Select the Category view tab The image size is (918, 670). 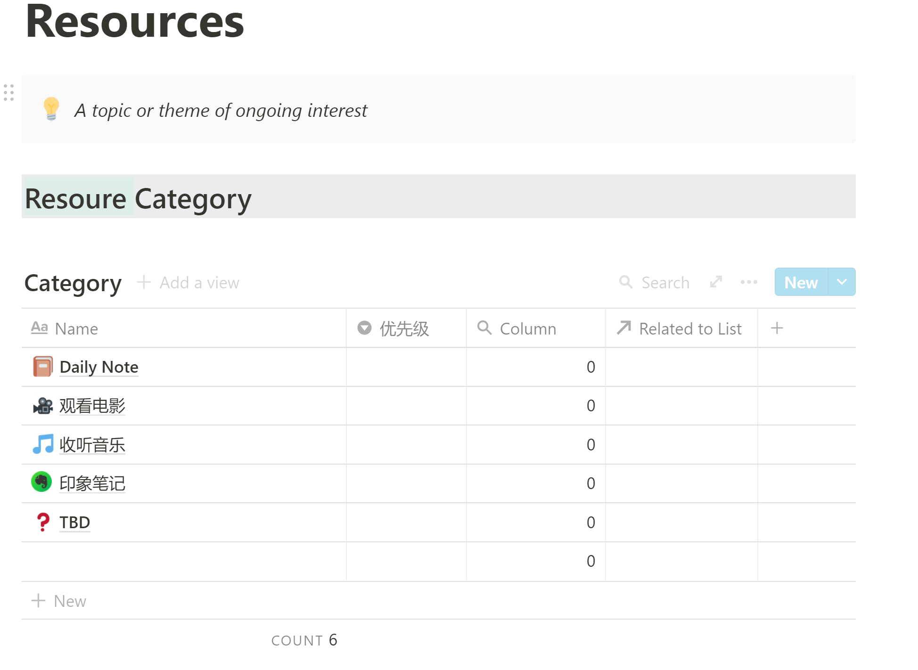pos(73,283)
